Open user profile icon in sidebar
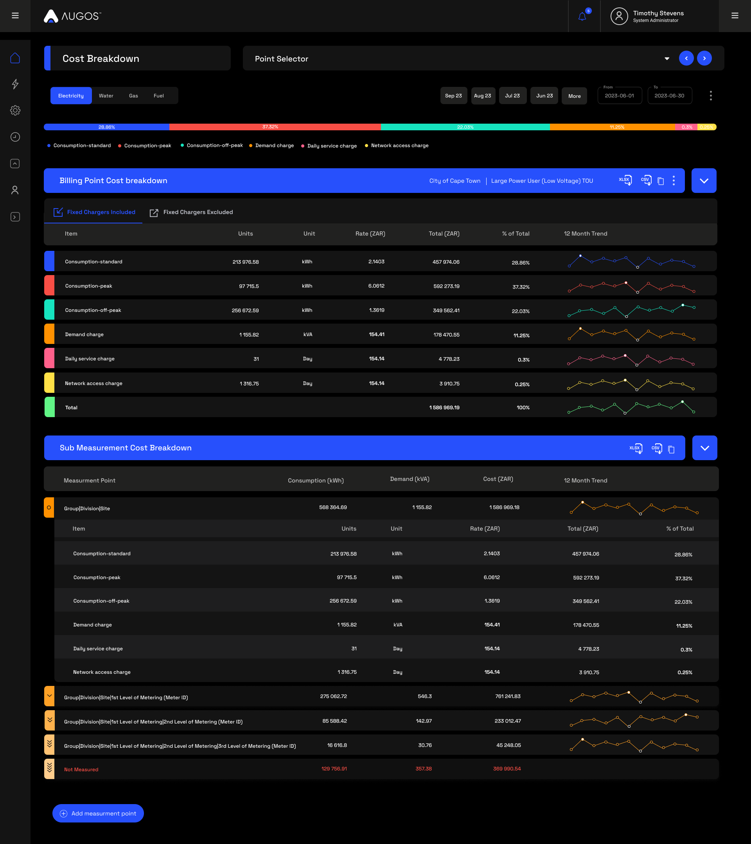 point(15,190)
